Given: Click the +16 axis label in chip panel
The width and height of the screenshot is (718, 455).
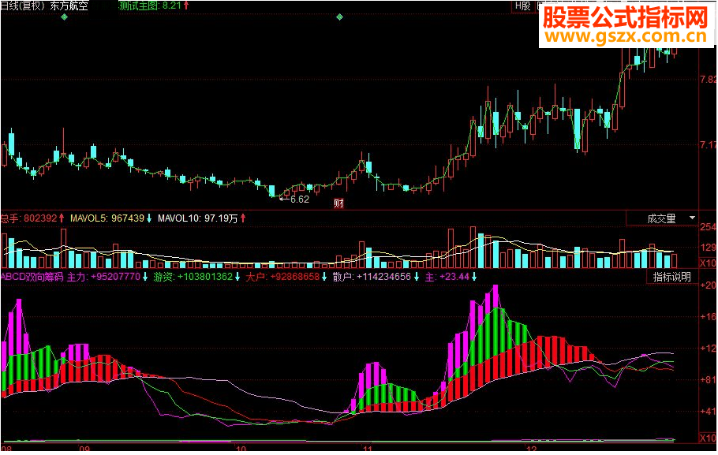Looking at the screenshot, I should click(x=708, y=317).
